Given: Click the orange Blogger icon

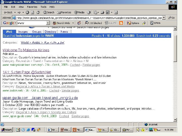Looking at the screenshot, I should [x=121, y=23].
